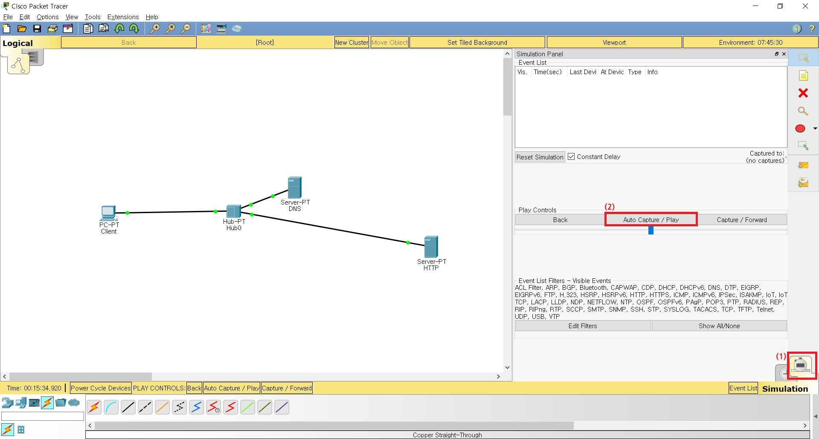819x439 pixels.
Task: Switch to simulation mode stopwatch icon
Action: point(801,365)
